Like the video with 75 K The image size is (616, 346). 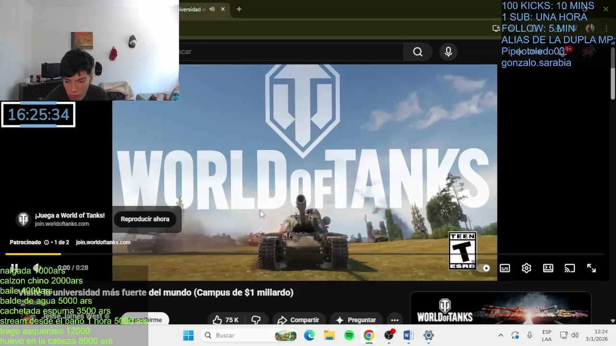[x=226, y=320]
